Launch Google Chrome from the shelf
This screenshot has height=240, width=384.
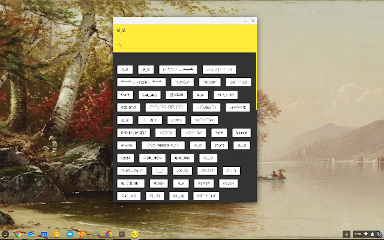[18, 234]
